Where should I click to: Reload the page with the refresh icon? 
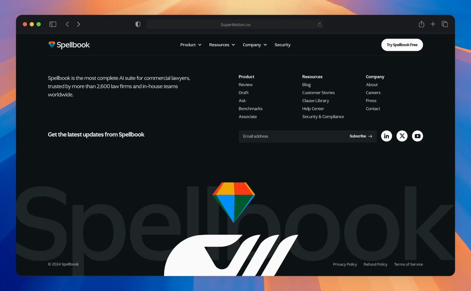320,24
